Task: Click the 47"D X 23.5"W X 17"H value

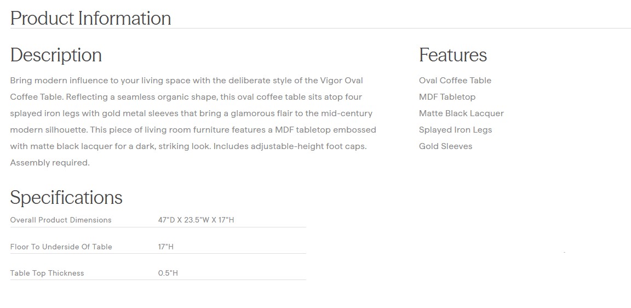Action: point(196,220)
